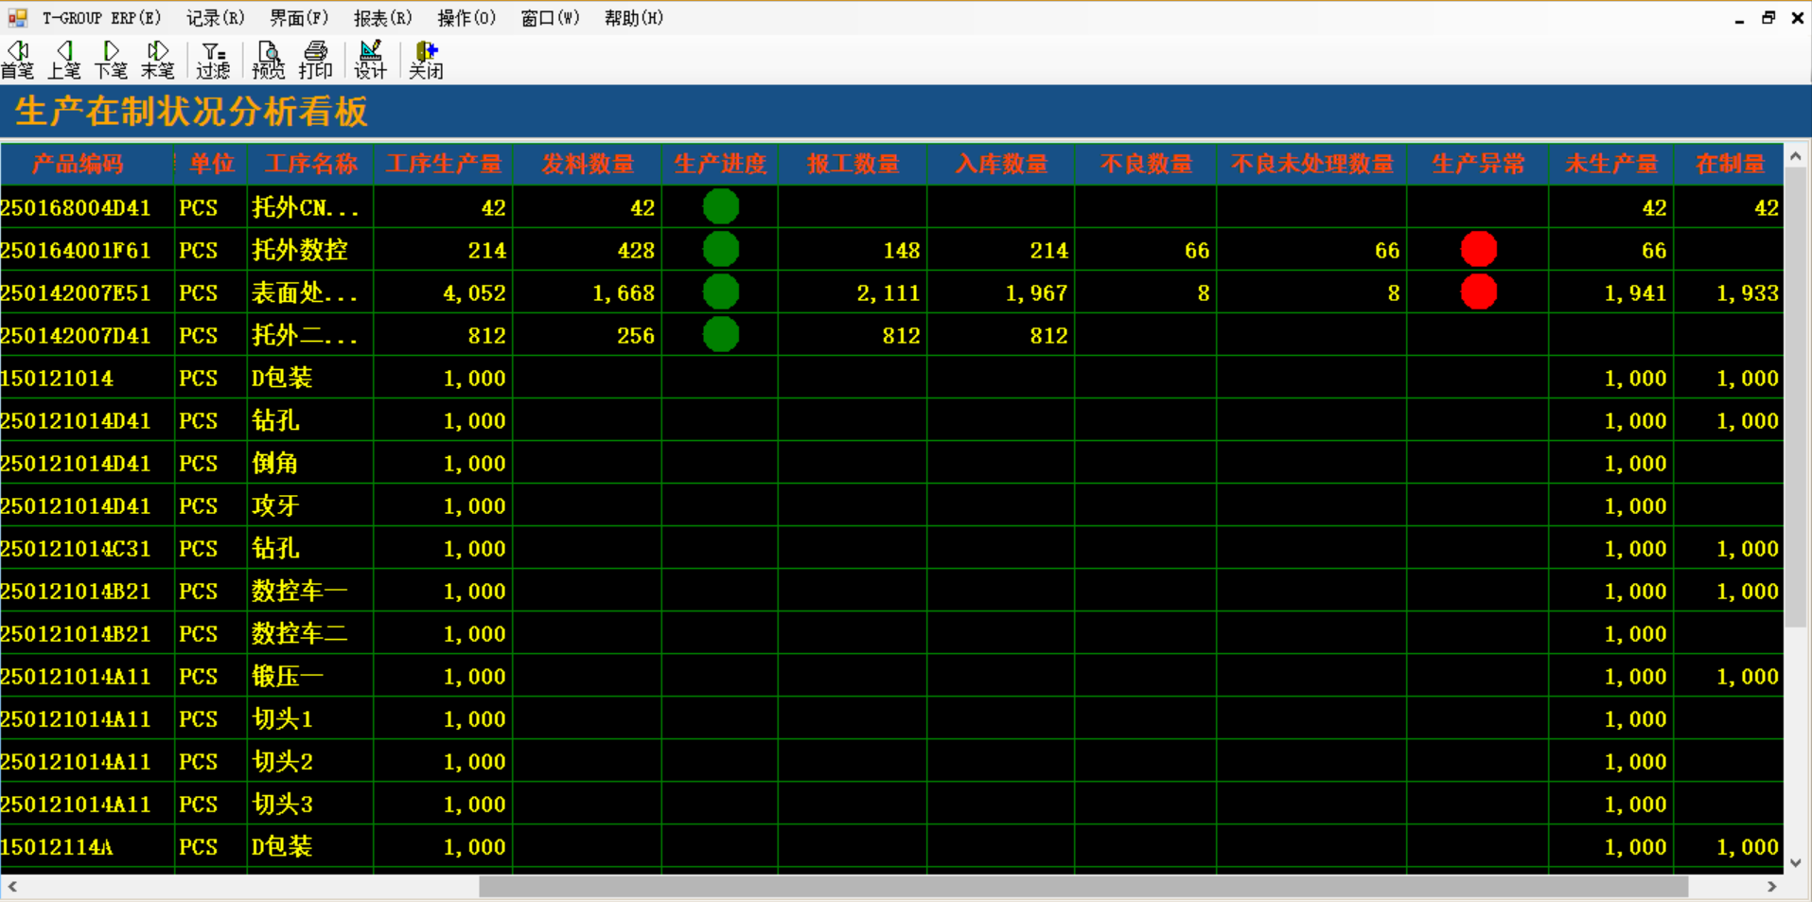The image size is (1812, 902).
Task: Restore down the application window
Action: [1768, 18]
